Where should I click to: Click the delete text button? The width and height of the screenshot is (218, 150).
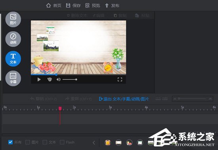77,15
